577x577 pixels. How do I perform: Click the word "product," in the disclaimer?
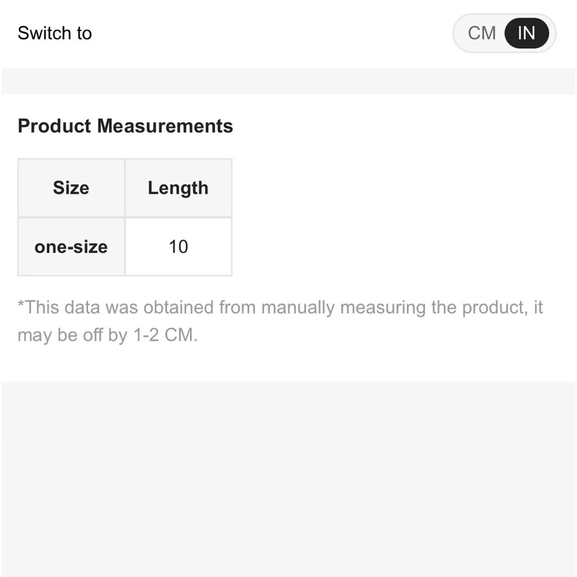point(494,308)
